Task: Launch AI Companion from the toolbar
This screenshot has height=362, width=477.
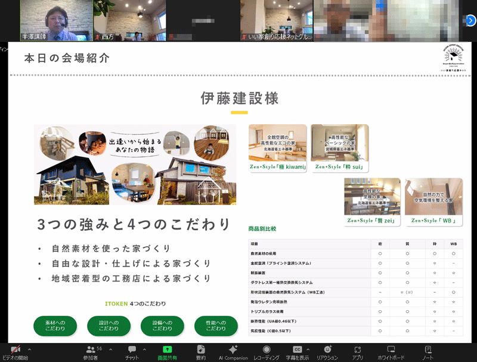Action: 233,352
